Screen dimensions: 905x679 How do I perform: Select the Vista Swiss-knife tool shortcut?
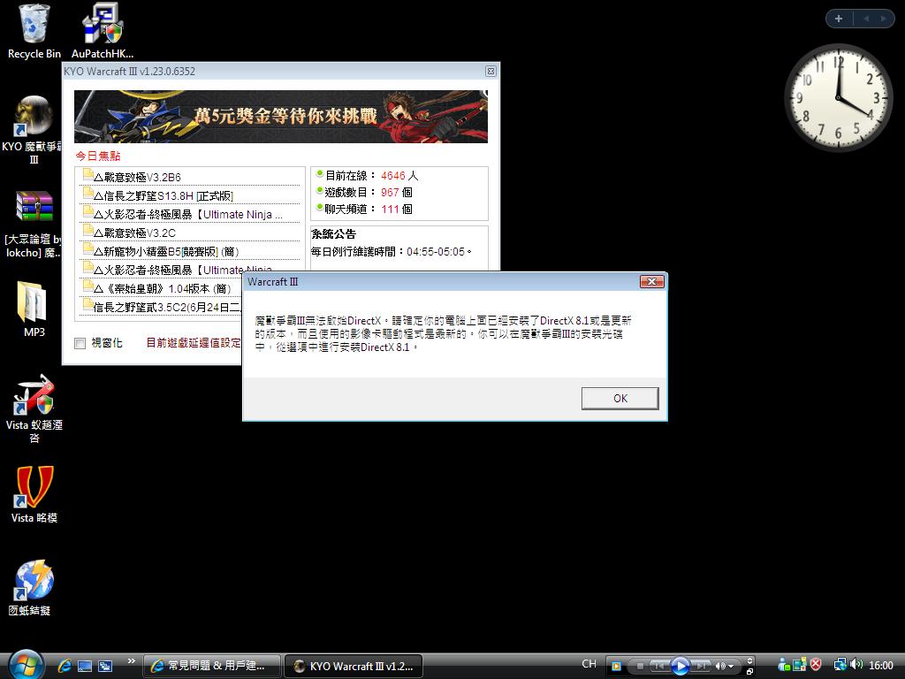click(x=34, y=408)
